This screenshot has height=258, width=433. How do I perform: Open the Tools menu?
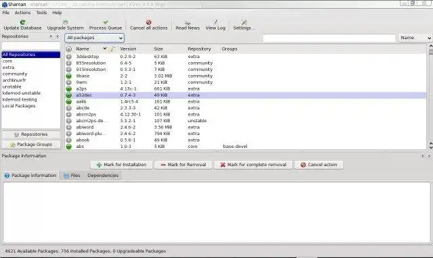41,13
